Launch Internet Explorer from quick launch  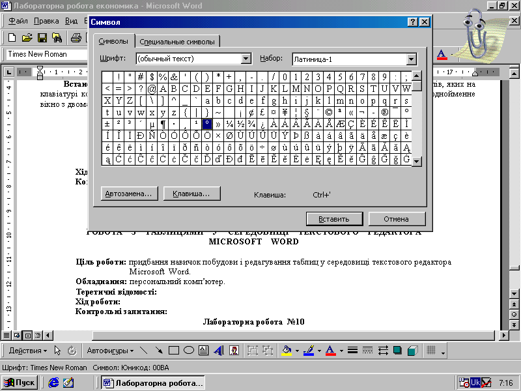[53, 383]
